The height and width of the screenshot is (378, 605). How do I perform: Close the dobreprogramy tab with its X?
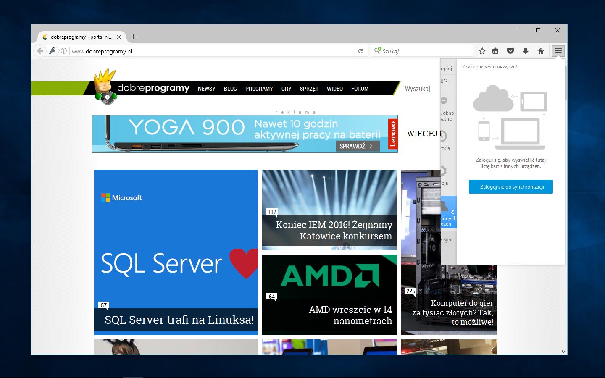tap(119, 37)
